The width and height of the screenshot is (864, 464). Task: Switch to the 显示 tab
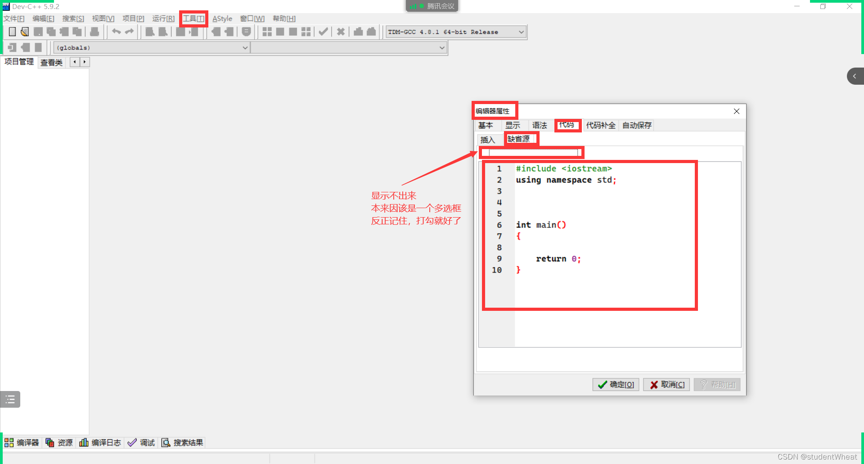pyautogui.click(x=513, y=125)
